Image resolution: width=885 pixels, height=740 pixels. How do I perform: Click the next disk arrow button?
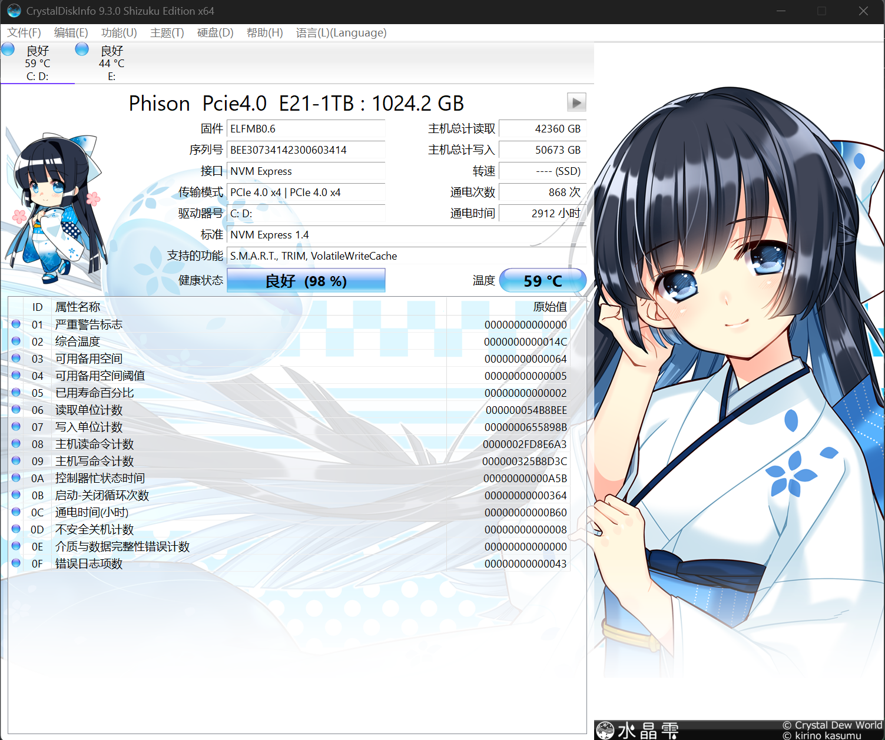coord(576,102)
